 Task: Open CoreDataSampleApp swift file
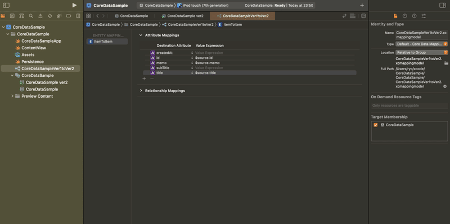click(x=41, y=41)
